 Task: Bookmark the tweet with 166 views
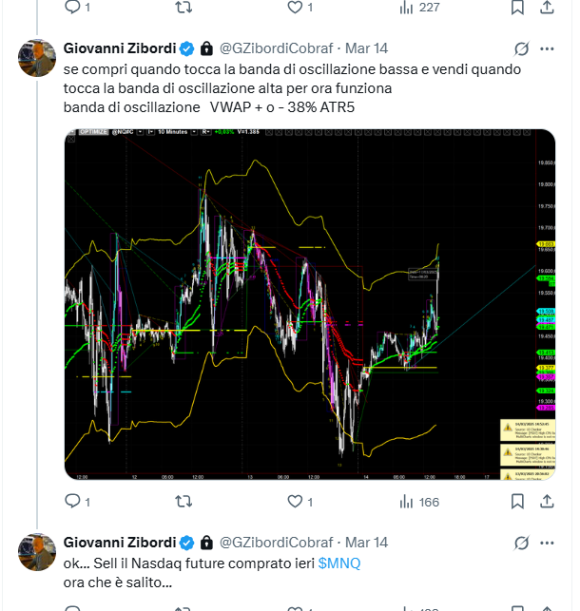click(517, 501)
